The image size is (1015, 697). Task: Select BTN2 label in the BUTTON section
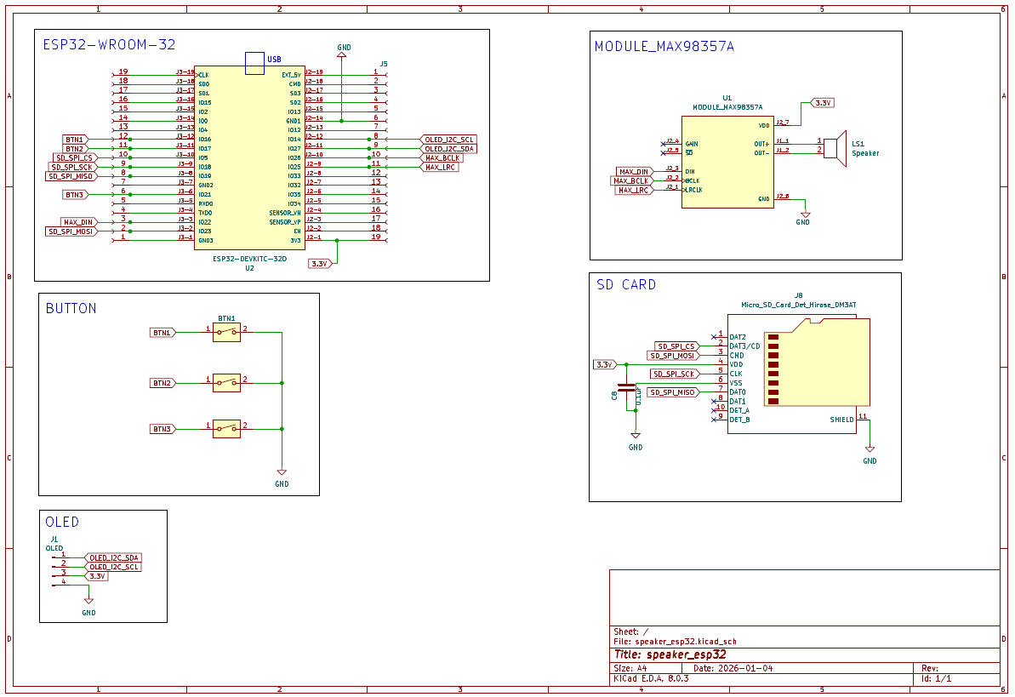[163, 383]
